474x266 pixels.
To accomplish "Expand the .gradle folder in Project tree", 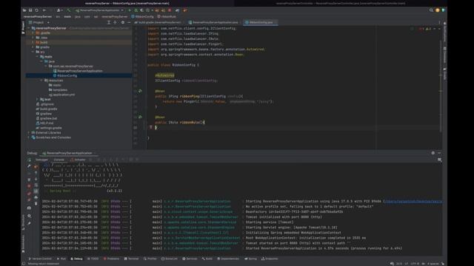I will pos(33,33).
